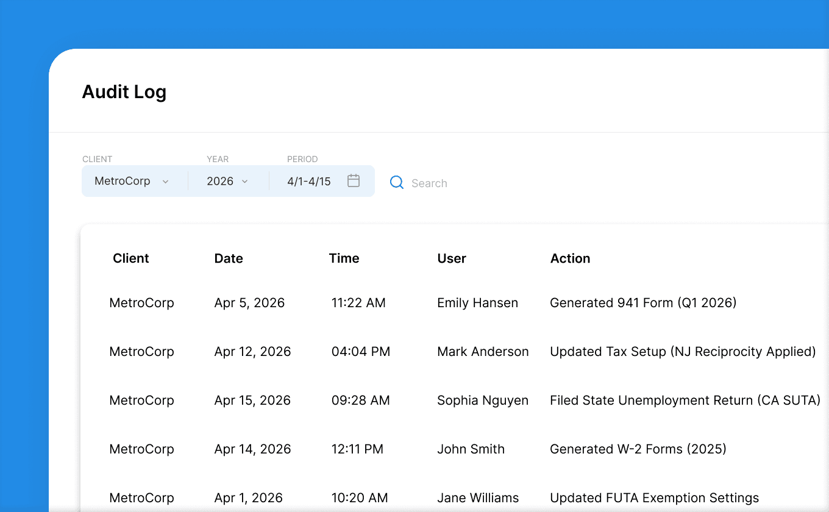Click the Client dropdown chevron arrow
This screenshot has width=829, height=512.
pyautogui.click(x=165, y=181)
